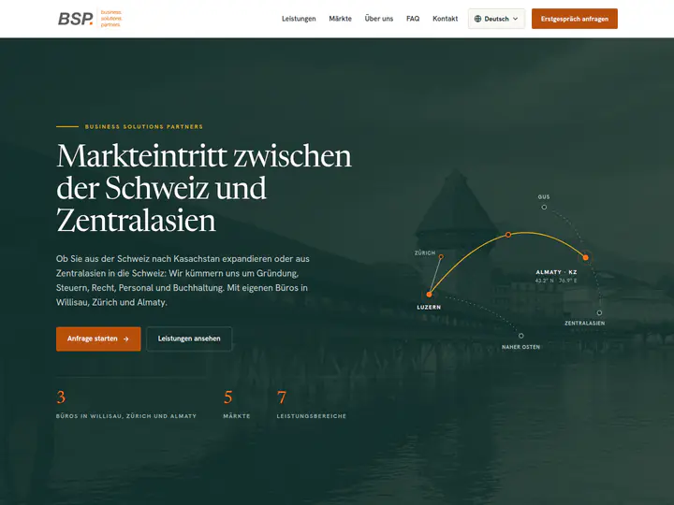Image resolution: width=674 pixels, height=505 pixels.
Task: Click the Zentralasien map node
Action: click(599, 312)
